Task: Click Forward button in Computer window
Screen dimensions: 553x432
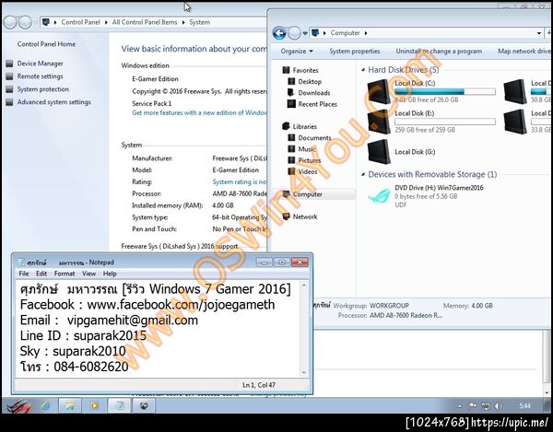Action: 294,33
